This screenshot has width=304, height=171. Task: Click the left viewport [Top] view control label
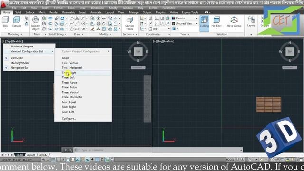click(x=8, y=41)
